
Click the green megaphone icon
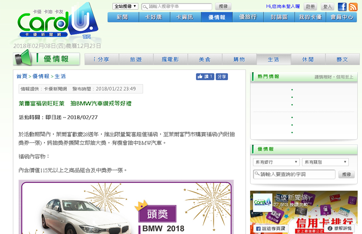24,58
